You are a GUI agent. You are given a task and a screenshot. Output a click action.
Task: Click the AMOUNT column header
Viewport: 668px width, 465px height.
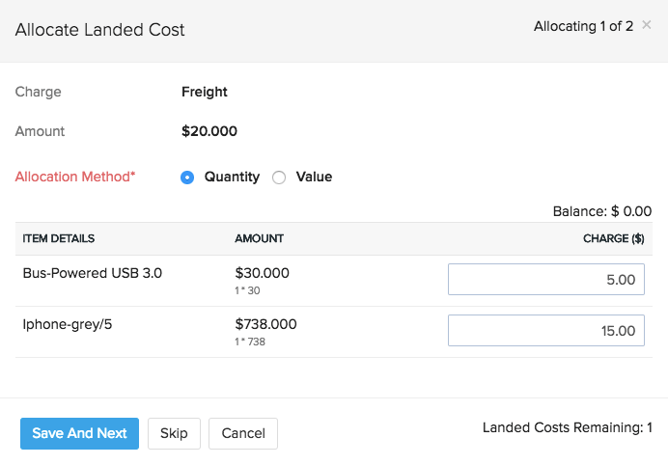[x=260, y=238]
